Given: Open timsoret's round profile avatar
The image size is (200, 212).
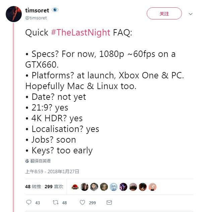Looking at the screenshot, I should (x=14, y=14).
